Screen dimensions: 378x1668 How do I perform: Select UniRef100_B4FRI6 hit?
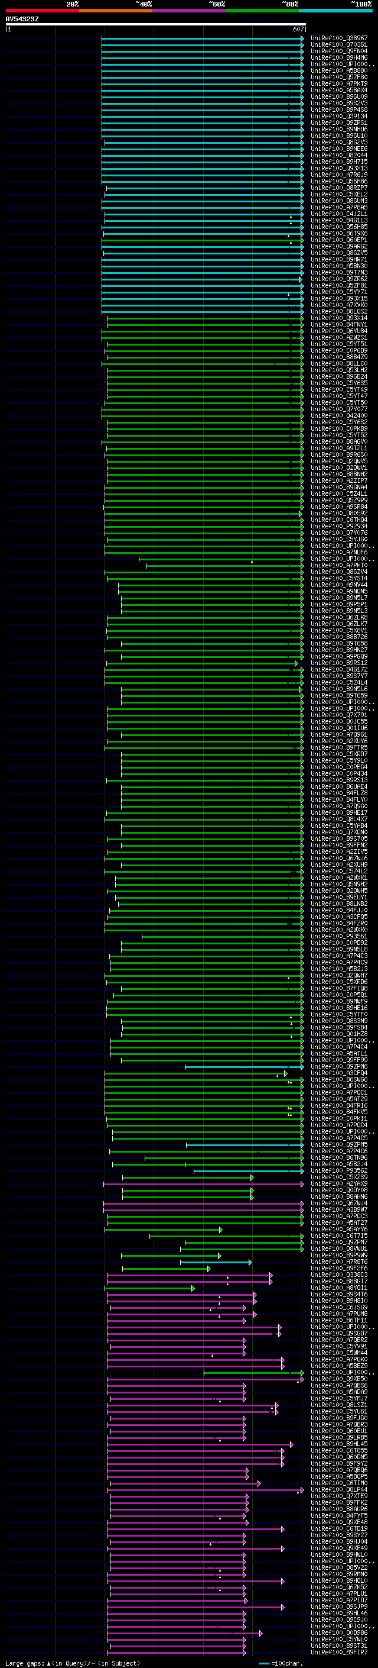(x=339, y=1105)
